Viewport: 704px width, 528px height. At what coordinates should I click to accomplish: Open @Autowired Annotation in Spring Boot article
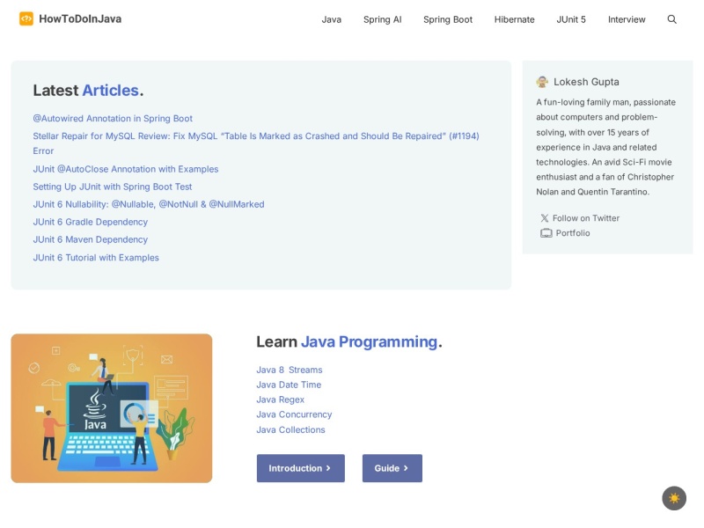tap(113, 119)
